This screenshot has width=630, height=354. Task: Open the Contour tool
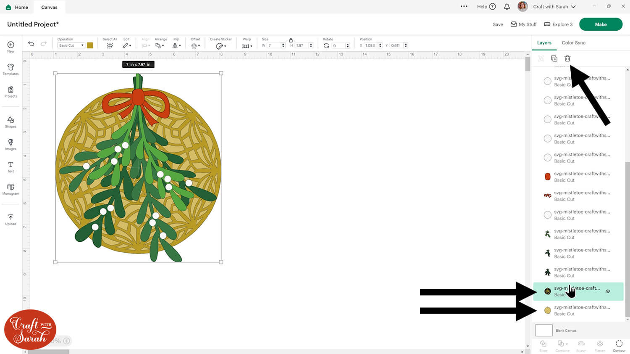coord(619,346)
